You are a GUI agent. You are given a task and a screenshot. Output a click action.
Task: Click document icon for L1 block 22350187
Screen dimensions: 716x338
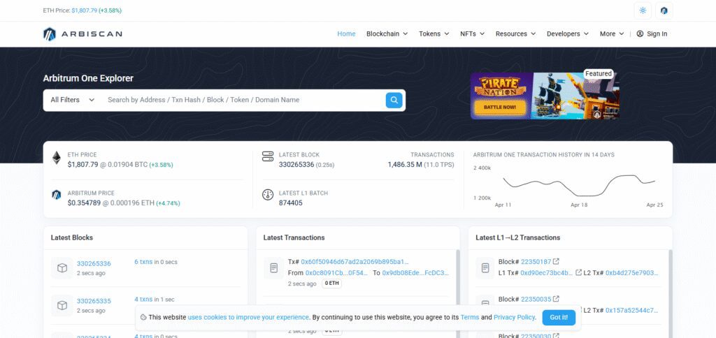tap(485, 268)
